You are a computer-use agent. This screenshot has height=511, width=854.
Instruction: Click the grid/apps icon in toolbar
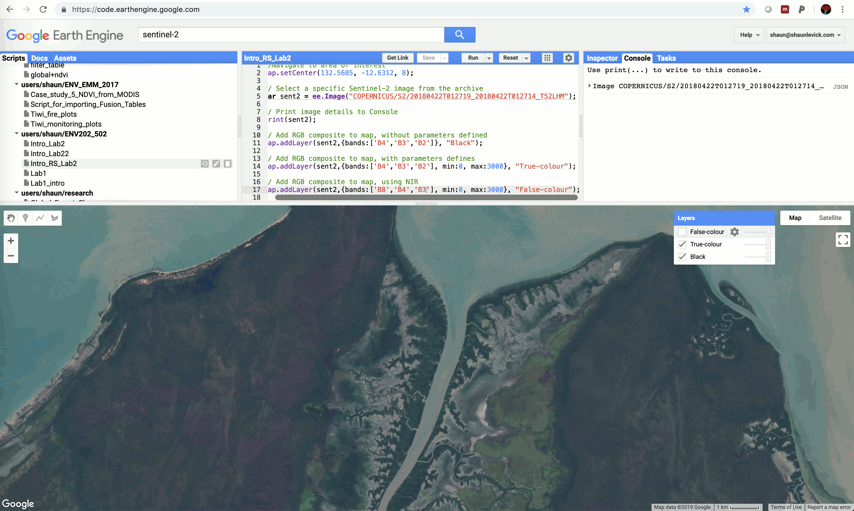pos(547,58)
